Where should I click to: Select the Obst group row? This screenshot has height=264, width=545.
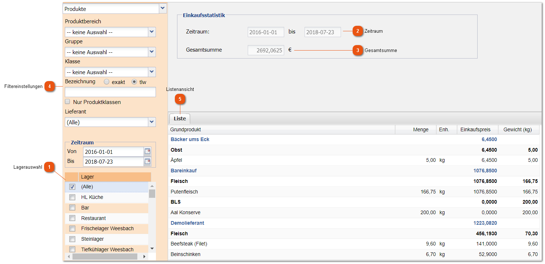tap(354, 150)
